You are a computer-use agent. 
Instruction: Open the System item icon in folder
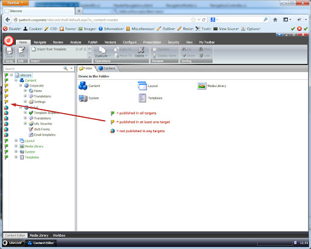[83, 98]
